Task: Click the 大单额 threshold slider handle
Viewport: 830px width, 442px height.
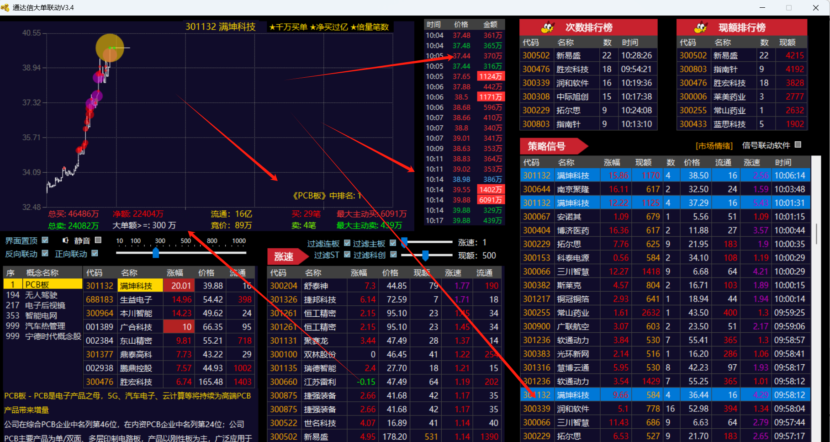Action: [x=156, y=253]
